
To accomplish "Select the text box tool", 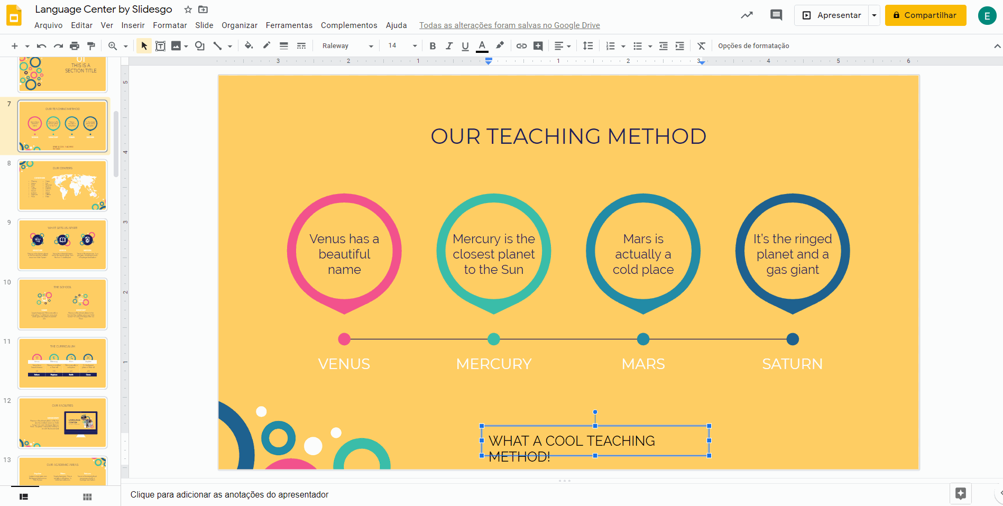I will 160,46.
